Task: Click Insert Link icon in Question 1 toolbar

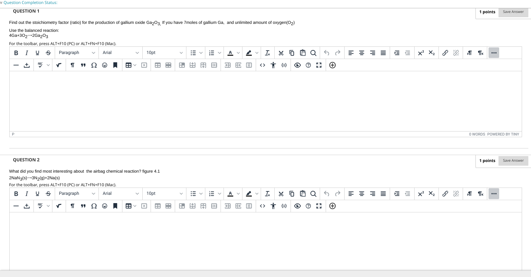Action: tap(445, 53)
